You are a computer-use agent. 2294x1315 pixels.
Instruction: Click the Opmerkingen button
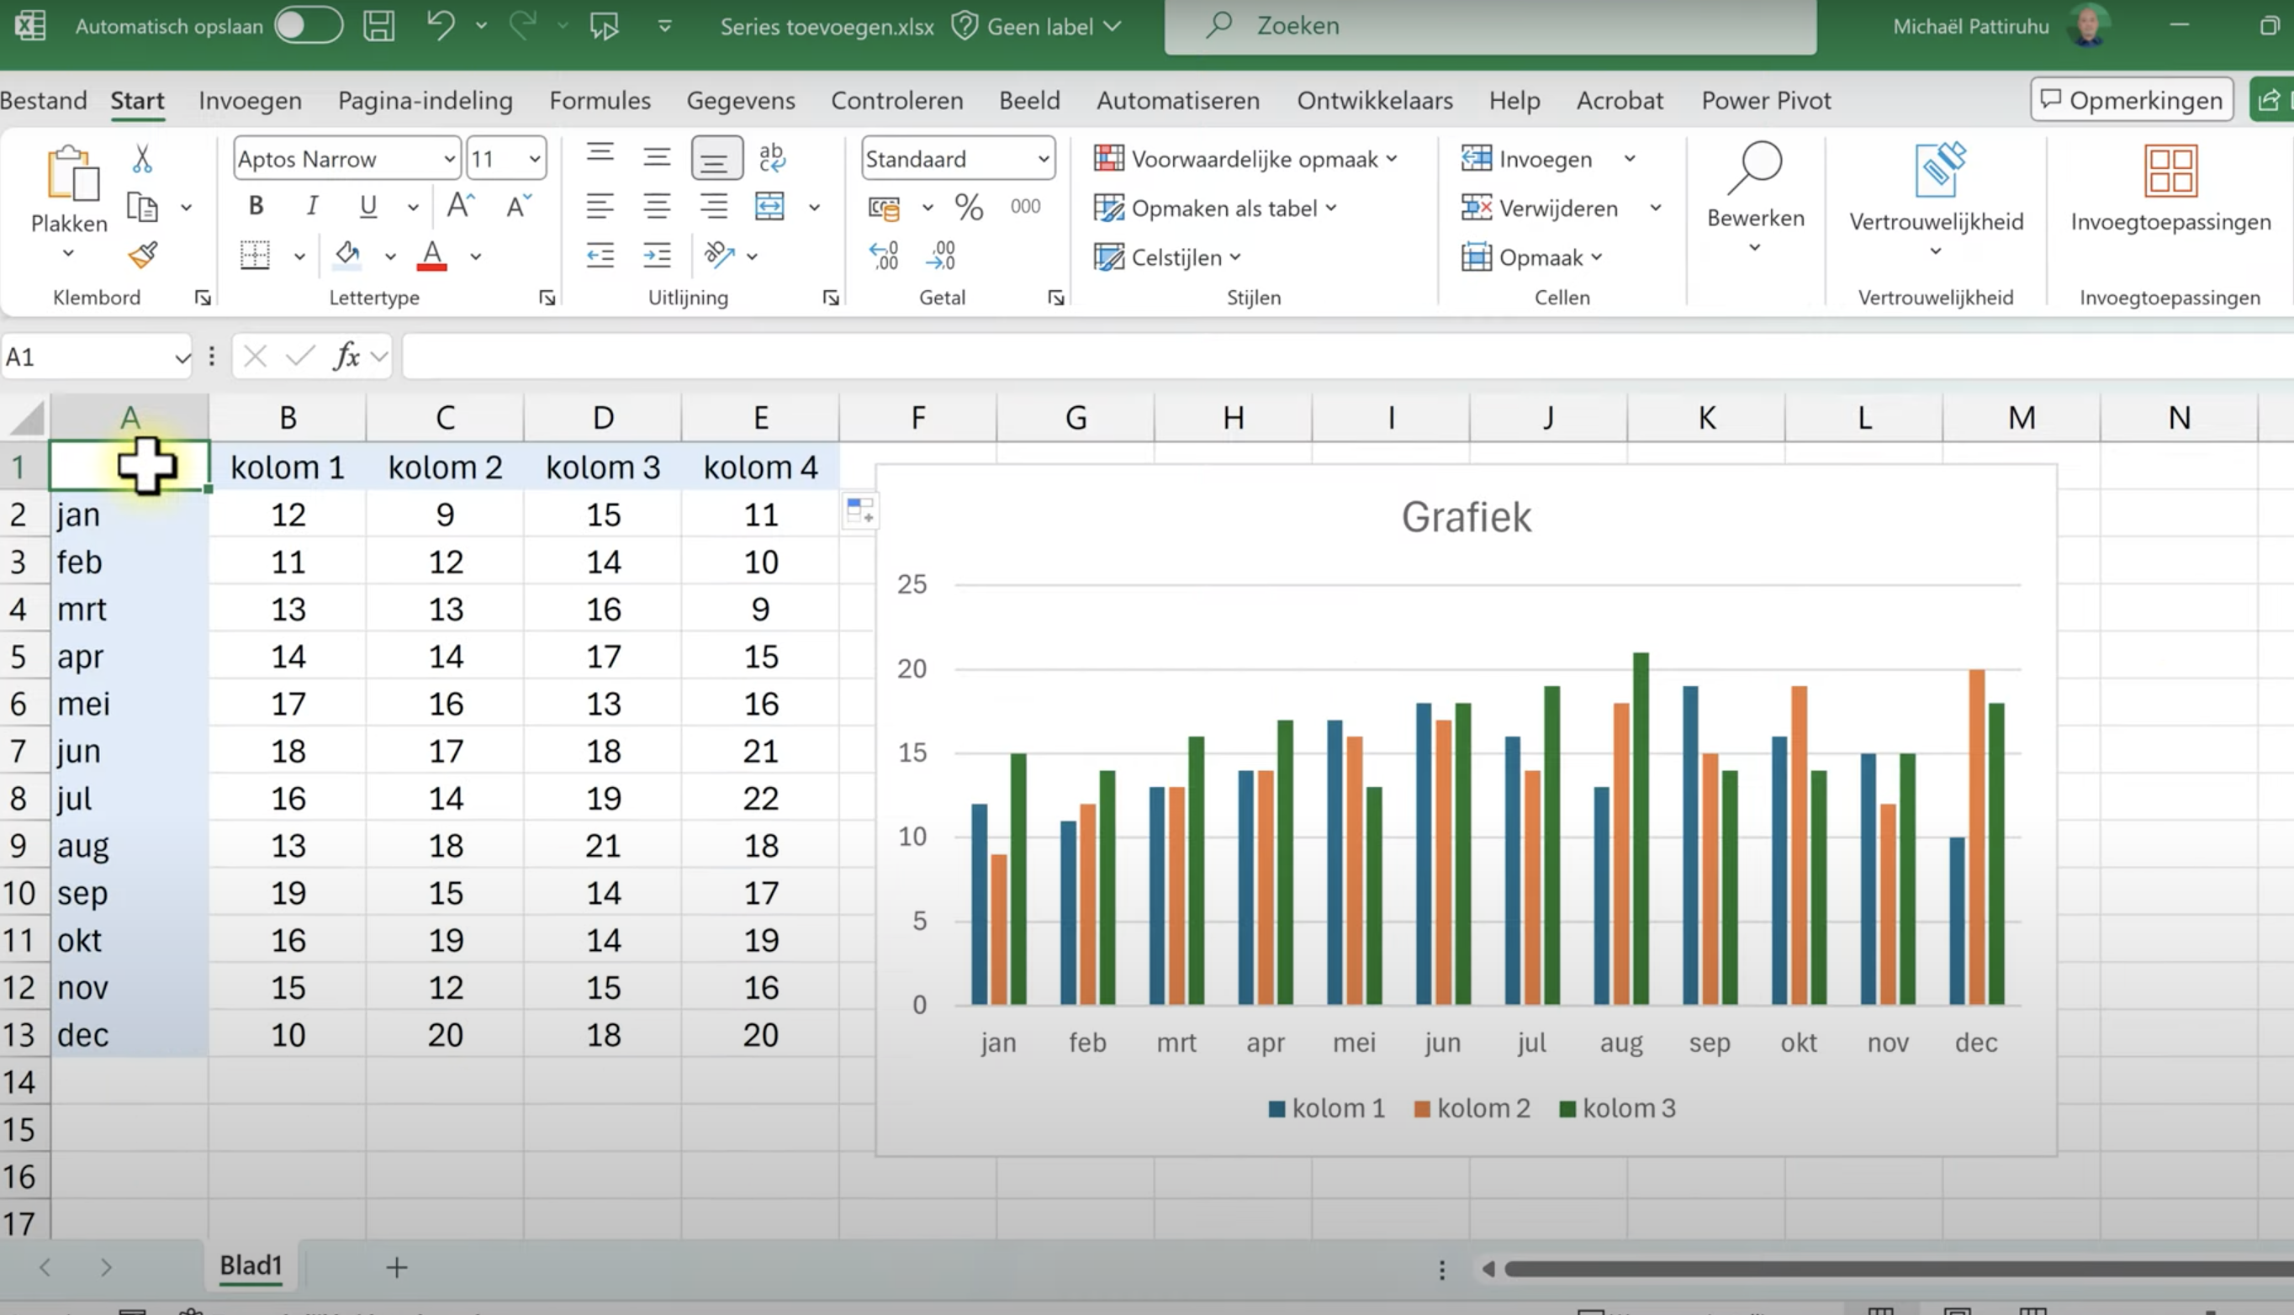(x=2132, y=99)
